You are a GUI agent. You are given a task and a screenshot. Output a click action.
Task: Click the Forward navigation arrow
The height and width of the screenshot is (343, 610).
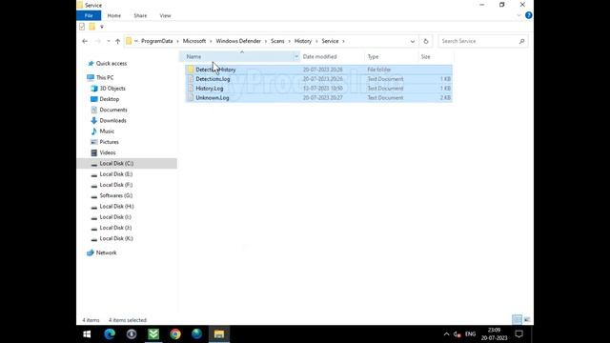(97, 41)
